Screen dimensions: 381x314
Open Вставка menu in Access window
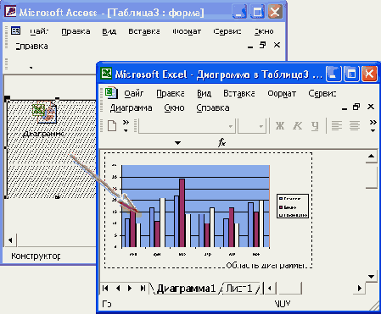[x=144, y=31]
